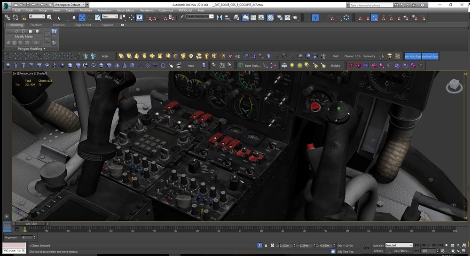
Task: Toggle the Auto Key button
Action: point(378,245)
